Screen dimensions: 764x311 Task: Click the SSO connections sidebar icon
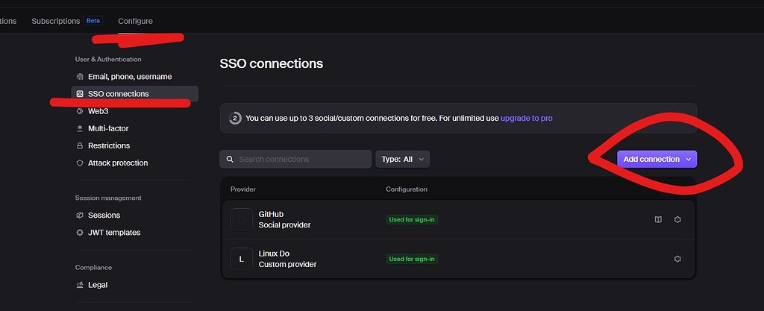pos(80,94)
